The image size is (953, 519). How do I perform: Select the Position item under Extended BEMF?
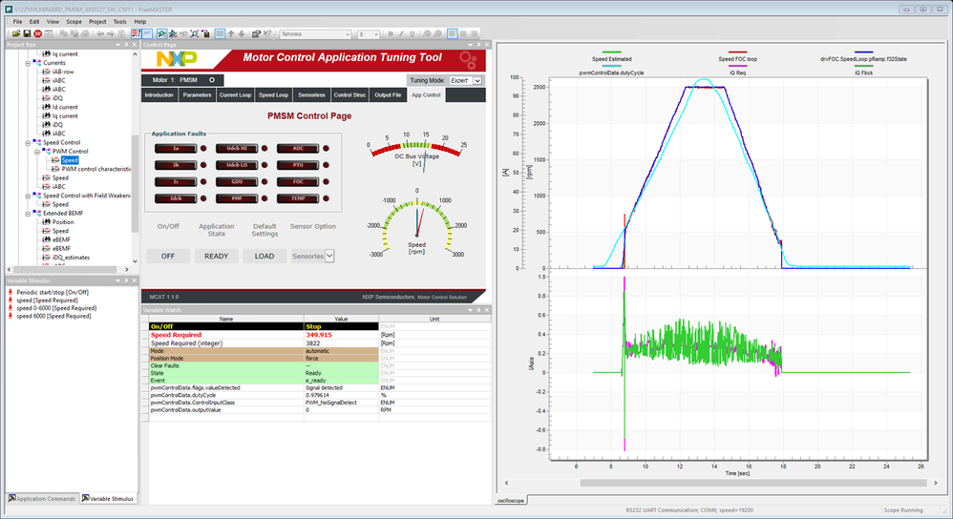click(63, 222)
